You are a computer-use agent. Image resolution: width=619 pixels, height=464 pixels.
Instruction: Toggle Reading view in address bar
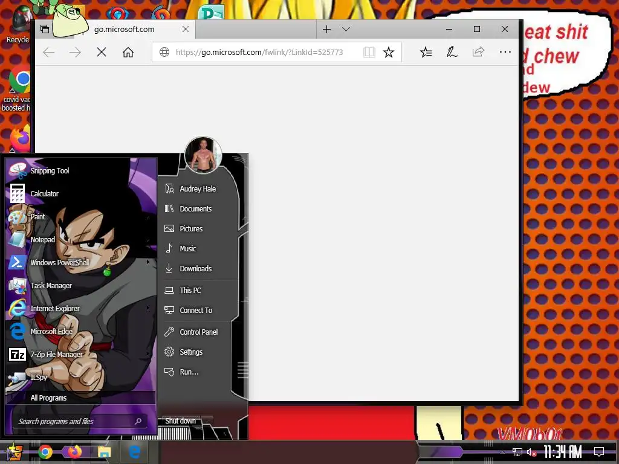click(369, 52)
